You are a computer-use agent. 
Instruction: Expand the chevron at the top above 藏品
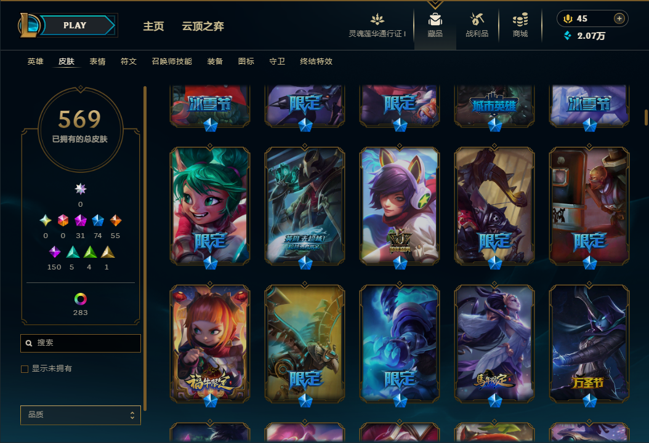point(435,4)
